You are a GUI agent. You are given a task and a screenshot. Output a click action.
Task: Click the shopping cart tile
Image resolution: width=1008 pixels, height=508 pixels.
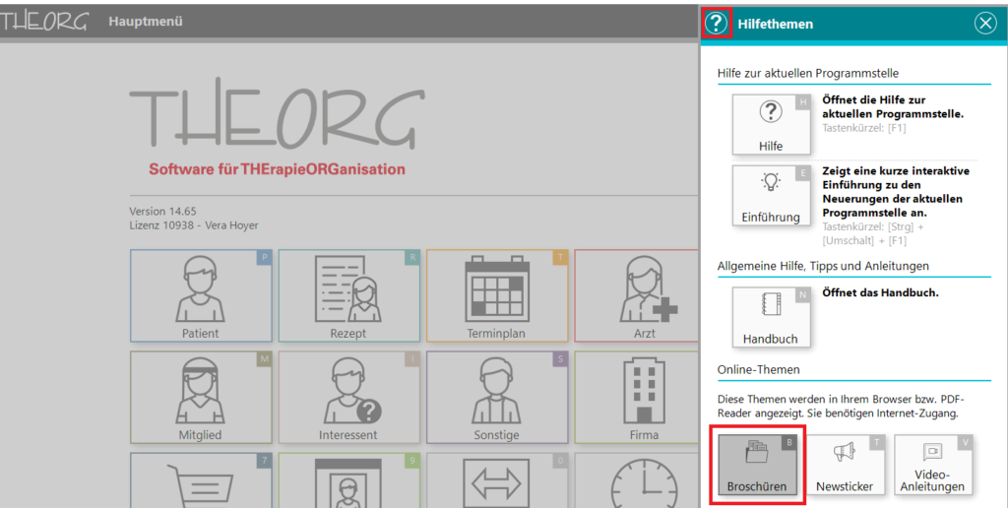(x=201, y=480)
